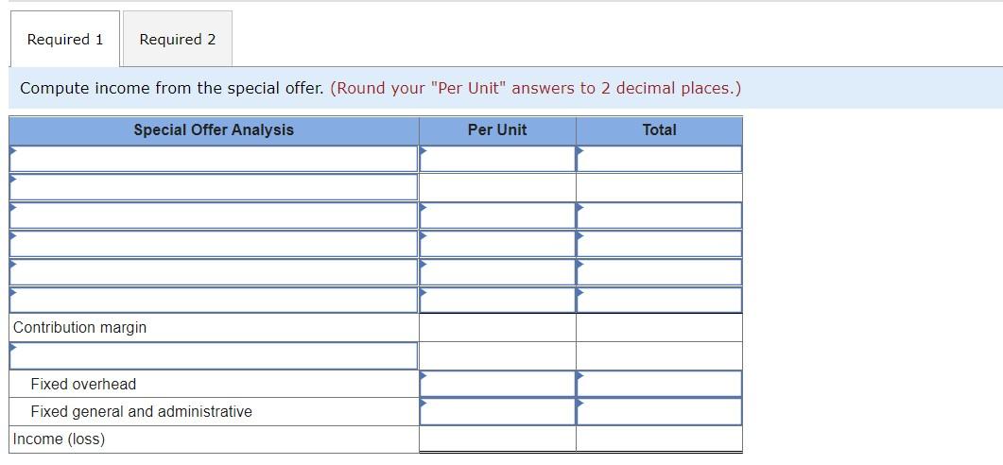
Task: Open the label dropdown directly below Contribution margin
Action: (x=214, y=355)
